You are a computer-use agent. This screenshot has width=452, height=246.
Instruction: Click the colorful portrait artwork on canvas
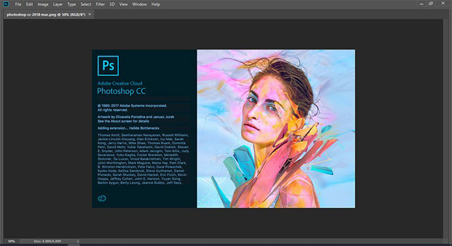pyautogui.click(x=276, y=128)
